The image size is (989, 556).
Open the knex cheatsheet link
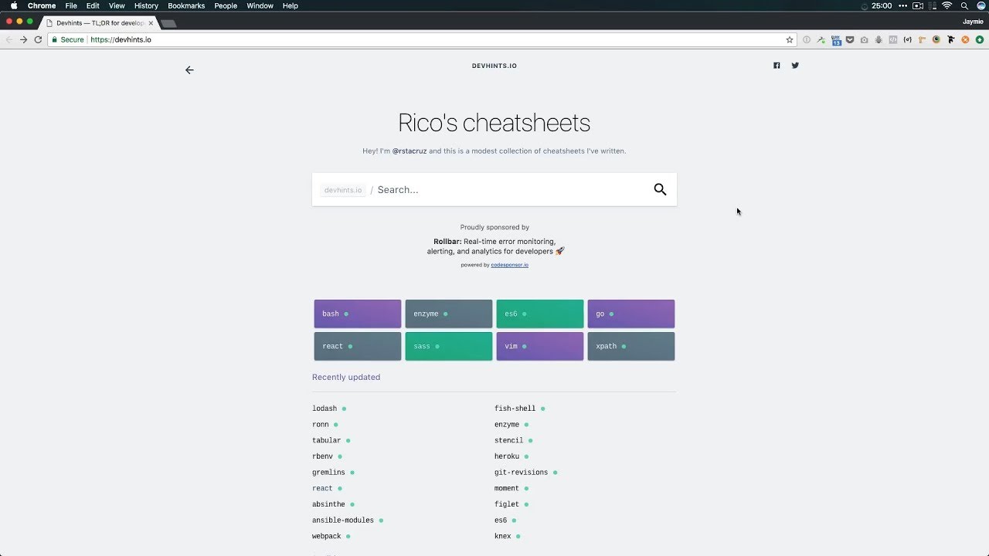tap(503, 537)
